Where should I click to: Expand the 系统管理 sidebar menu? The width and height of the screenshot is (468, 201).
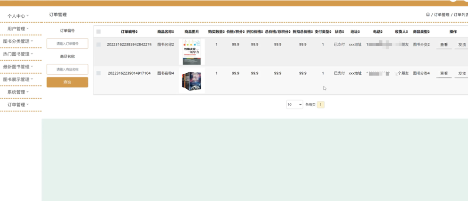click(x=18, y=92)
